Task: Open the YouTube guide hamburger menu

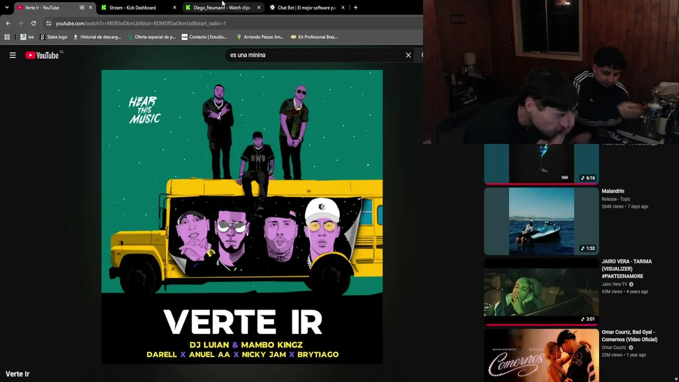Action: point(13,55)
